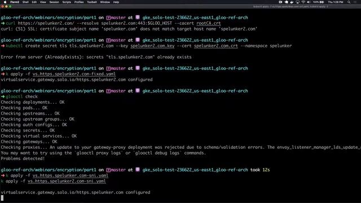Image resolution: width=361 pixels, height=203 pixels.
Task: Click spelunker2.com.crt in kubectl command
Action: tap(216, 46)
